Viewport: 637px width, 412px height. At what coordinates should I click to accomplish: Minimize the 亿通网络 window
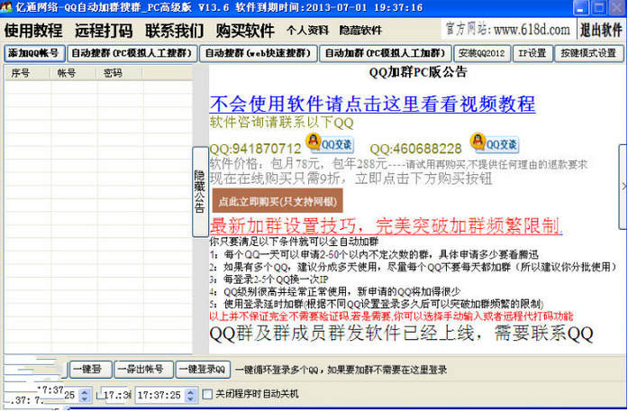coord(580,8)
